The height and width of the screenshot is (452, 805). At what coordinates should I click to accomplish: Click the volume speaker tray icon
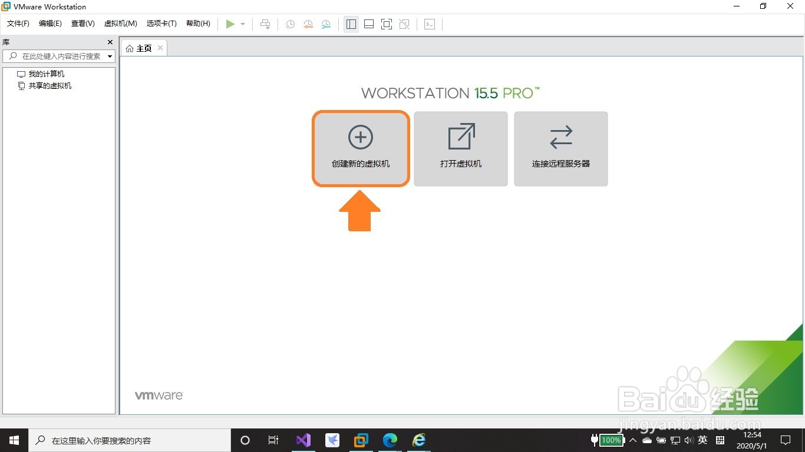tap(689, 440)
